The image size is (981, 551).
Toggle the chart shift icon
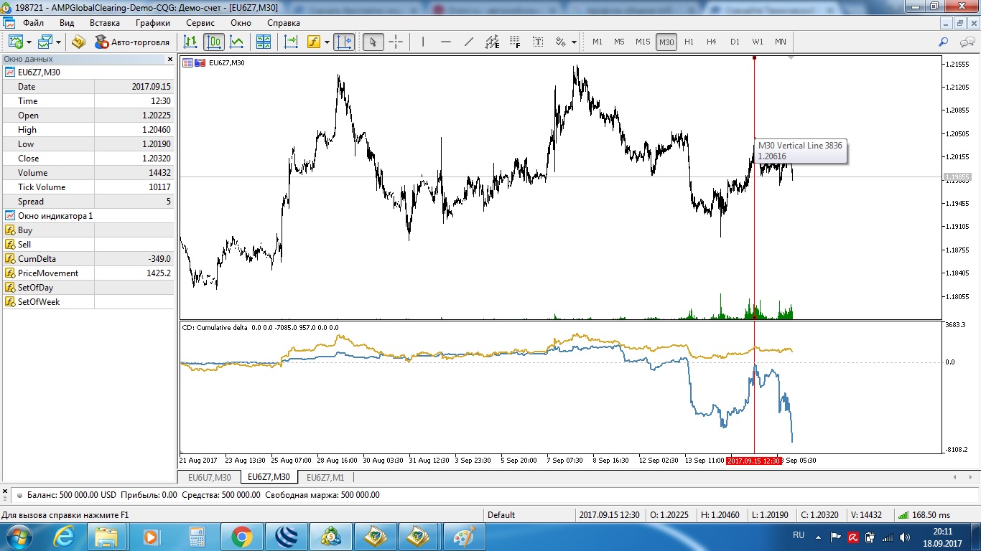344,42
